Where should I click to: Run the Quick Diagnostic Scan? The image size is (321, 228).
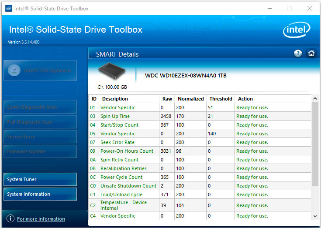click(40, 107)
